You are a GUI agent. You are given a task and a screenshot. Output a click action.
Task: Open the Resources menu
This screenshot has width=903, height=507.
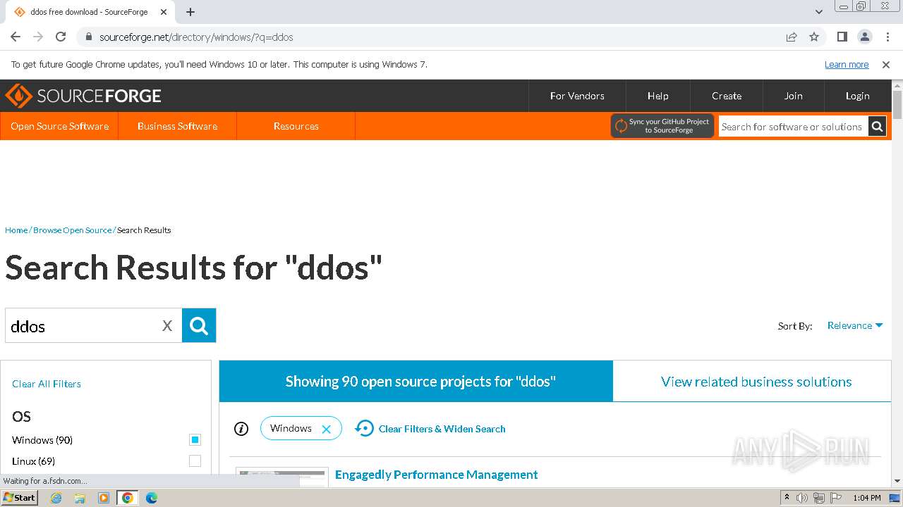tap(296, 126)
